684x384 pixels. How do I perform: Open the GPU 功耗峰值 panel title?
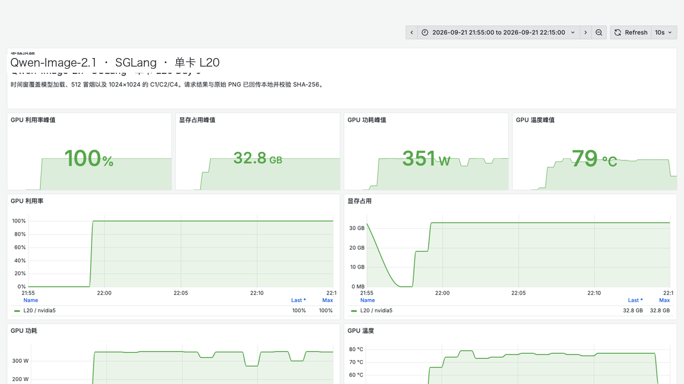(x=367, y=120)
